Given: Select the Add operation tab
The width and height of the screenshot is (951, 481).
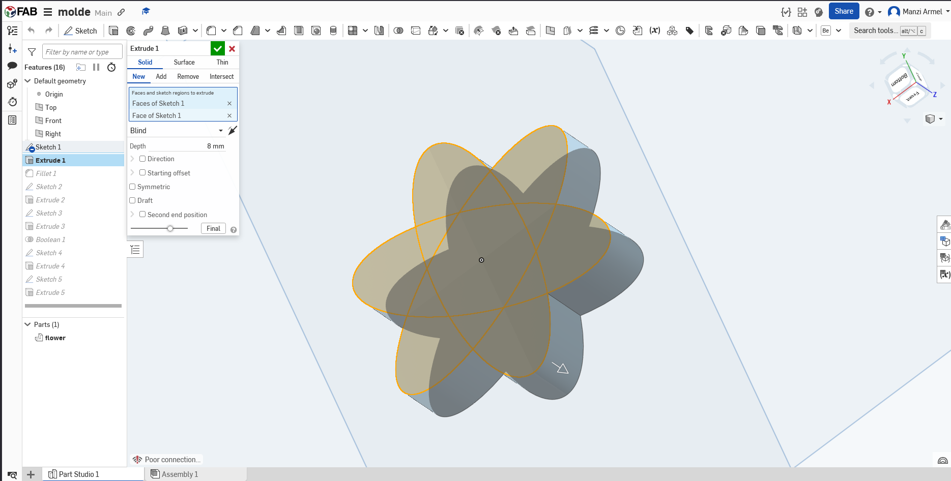Looking at the screenshot, I should [x=161, y=76].
